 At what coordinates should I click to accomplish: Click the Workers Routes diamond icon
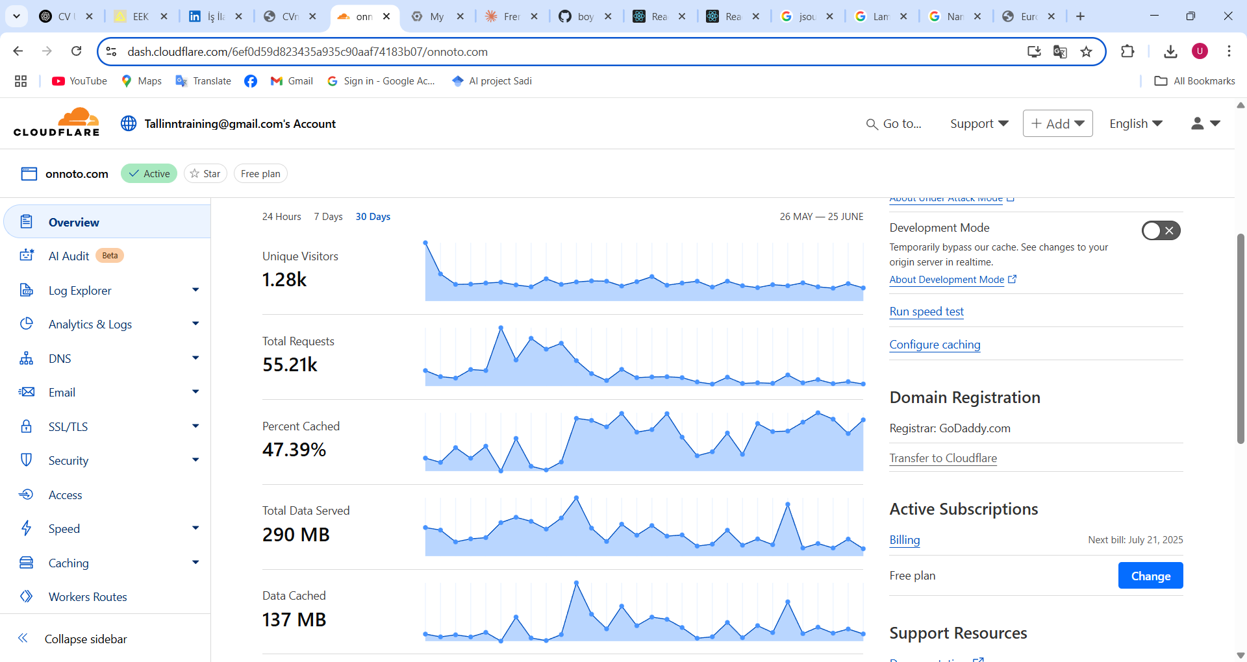[x=26, y=596]
